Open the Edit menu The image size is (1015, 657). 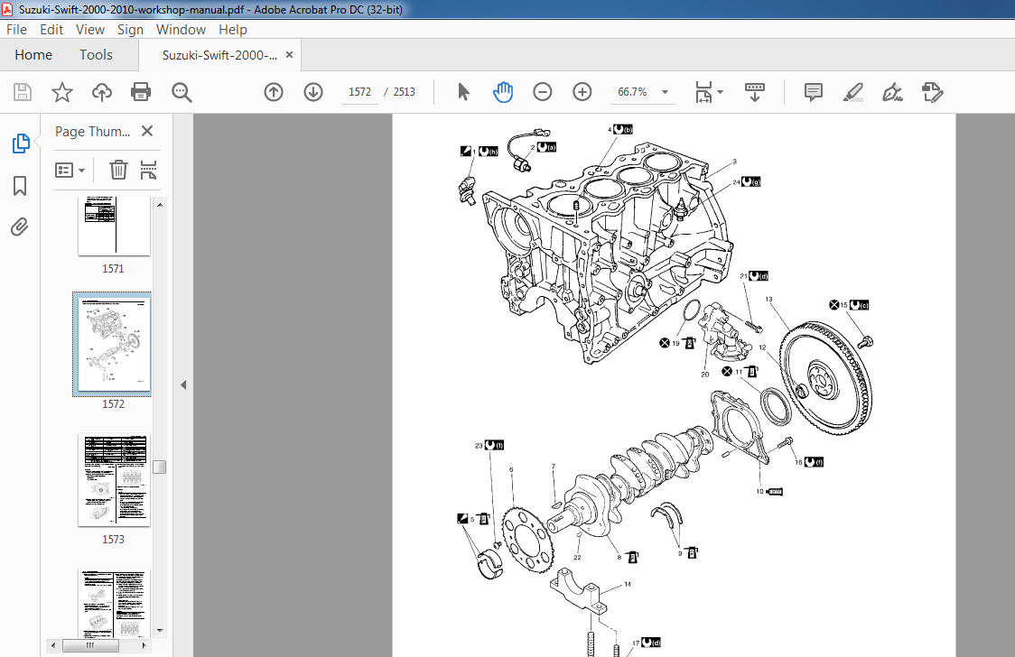[x=51, y=30]
